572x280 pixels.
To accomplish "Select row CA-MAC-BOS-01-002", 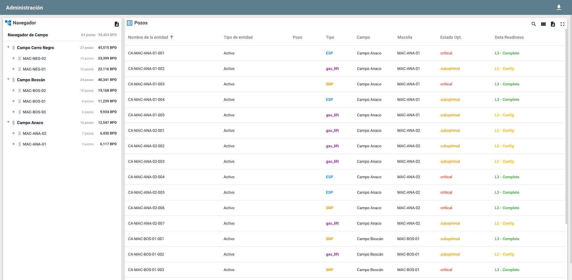I will [x=146, y=254].
